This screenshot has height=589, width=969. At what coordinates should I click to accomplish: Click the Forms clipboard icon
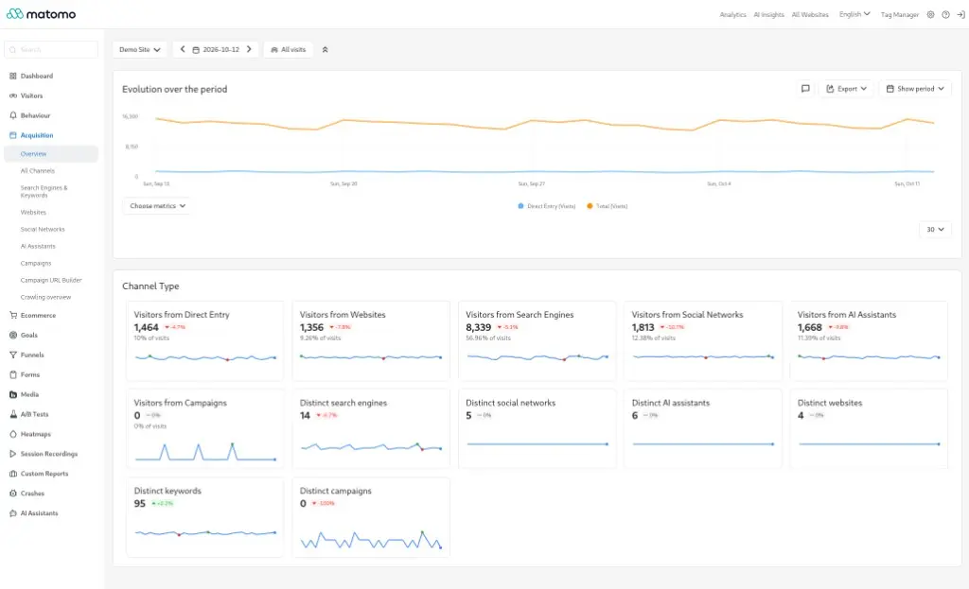coord(13,374)
